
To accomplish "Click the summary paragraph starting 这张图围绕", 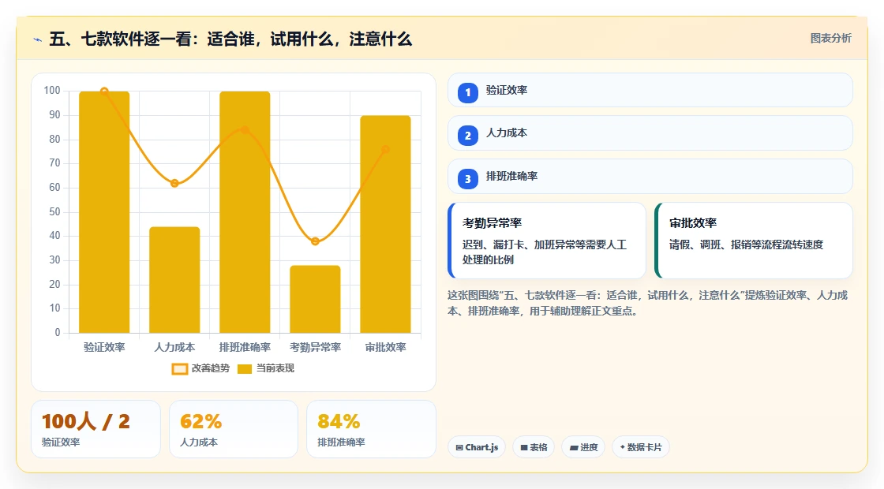I will [x=648, y=303].
